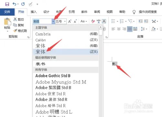Click the Decrease Indent icon
This screenshot has width=162, height=117.
pyautogui.click(x=141, y=21)
